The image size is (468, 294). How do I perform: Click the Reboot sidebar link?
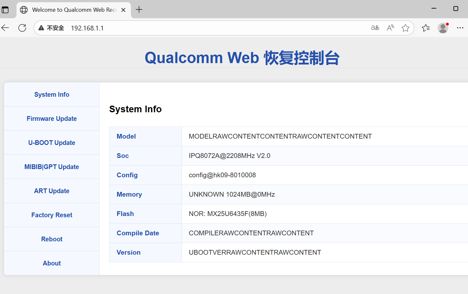pyautogui.click(x=52, y=239)
